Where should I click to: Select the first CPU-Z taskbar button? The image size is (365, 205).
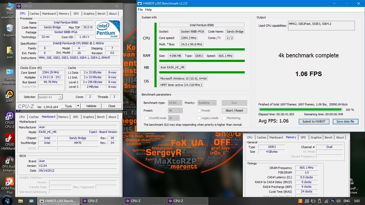101,201
